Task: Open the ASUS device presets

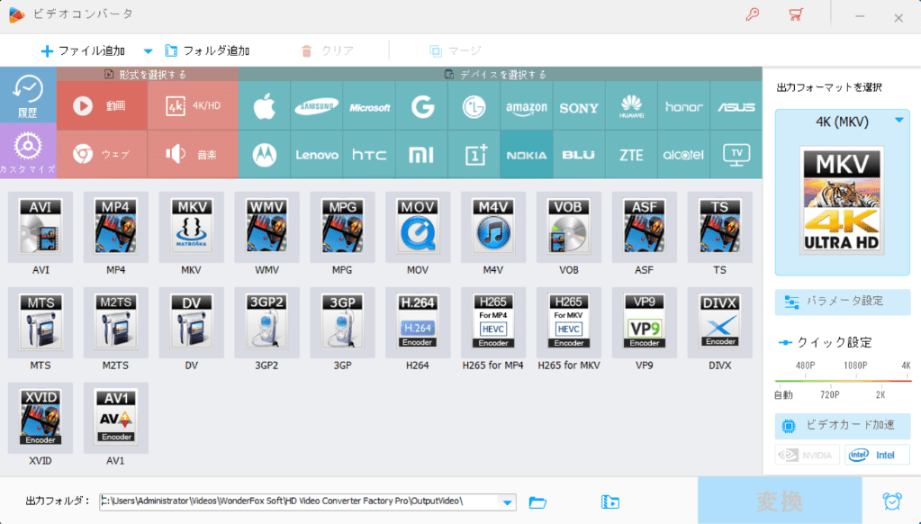Action: coord(736,106)
